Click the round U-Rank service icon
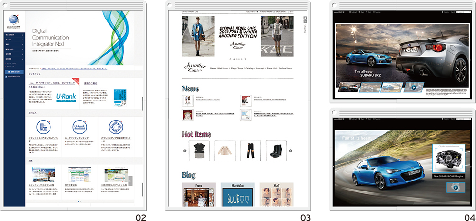 [x=79, y=127]
